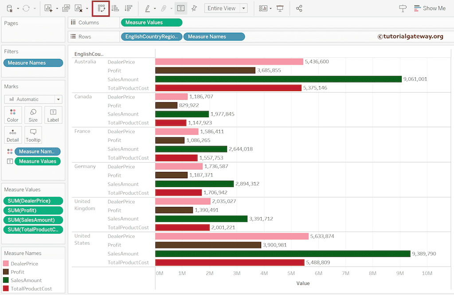
Task: Click the Duplicate Sheet toolbar icon
Action: point(66,8)
